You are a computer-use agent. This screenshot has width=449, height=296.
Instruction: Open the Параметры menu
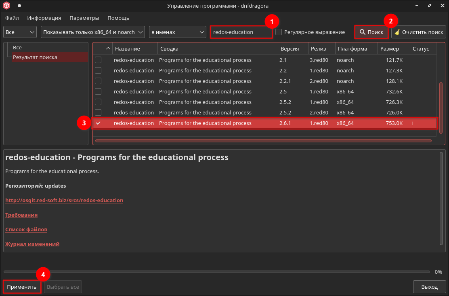point(84,18)
